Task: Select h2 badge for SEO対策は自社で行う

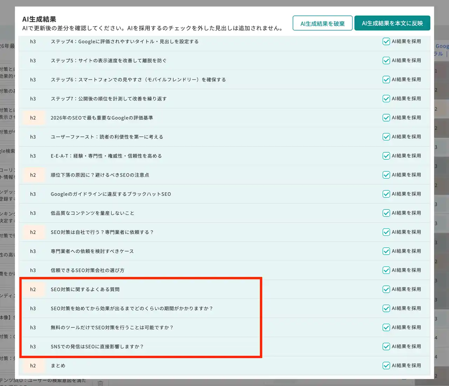Action: (33, 232)
